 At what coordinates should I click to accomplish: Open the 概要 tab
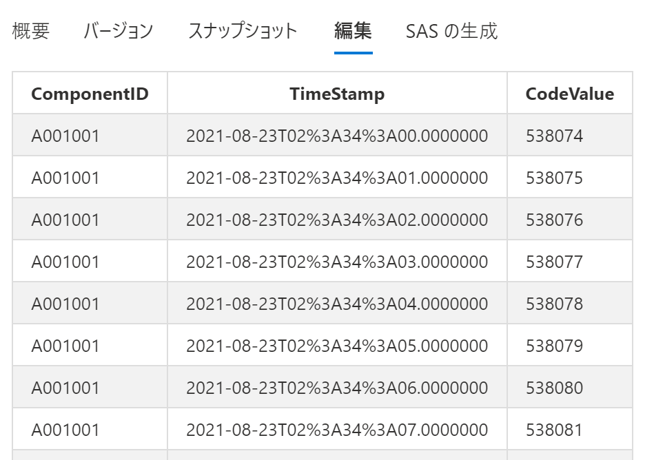[x=31, y=31]
